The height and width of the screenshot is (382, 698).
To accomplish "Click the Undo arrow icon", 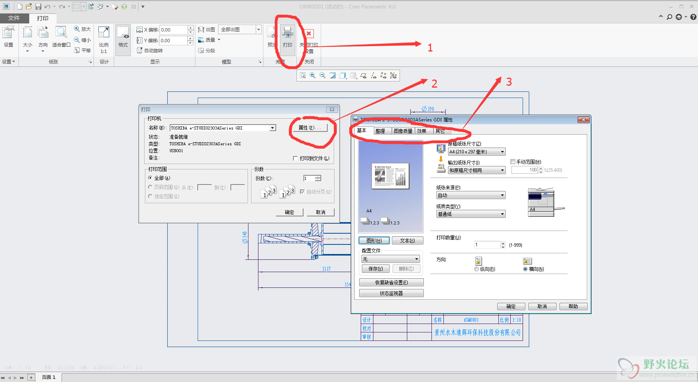I will [x=47, y=7].
